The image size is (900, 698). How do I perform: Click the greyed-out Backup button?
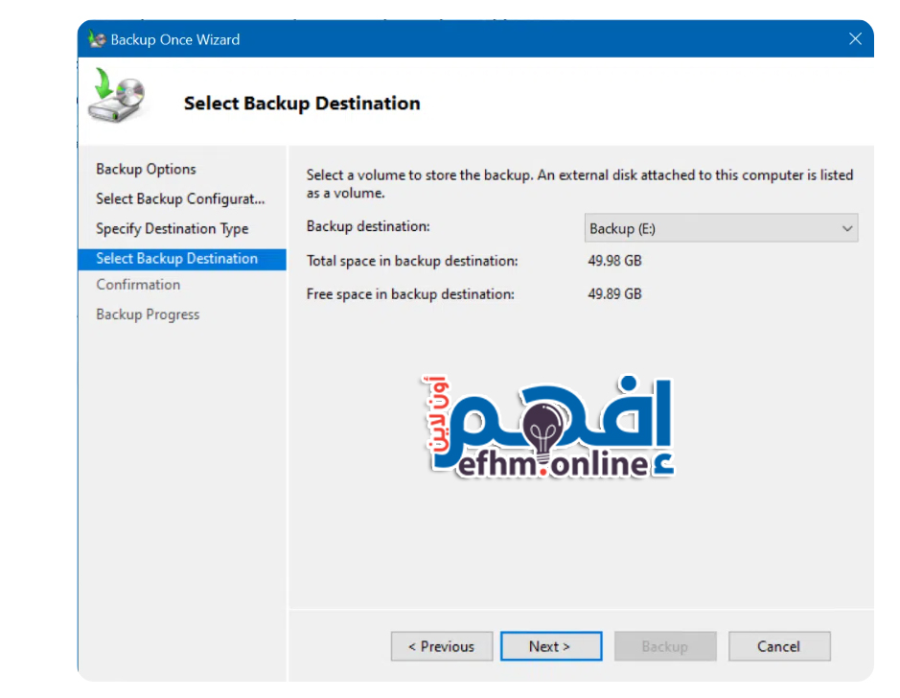pos(664,646)
